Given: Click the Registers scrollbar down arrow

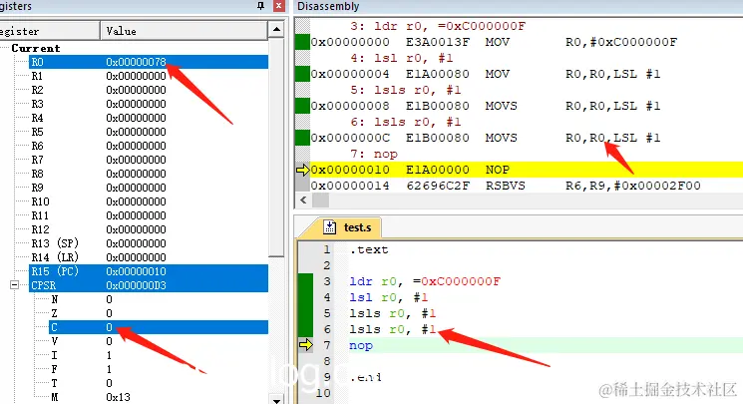Looking at the screenshot, I should [x=276, y=399].
